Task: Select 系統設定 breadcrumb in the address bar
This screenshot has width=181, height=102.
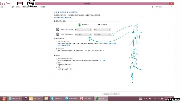Action: click(42, 7)
